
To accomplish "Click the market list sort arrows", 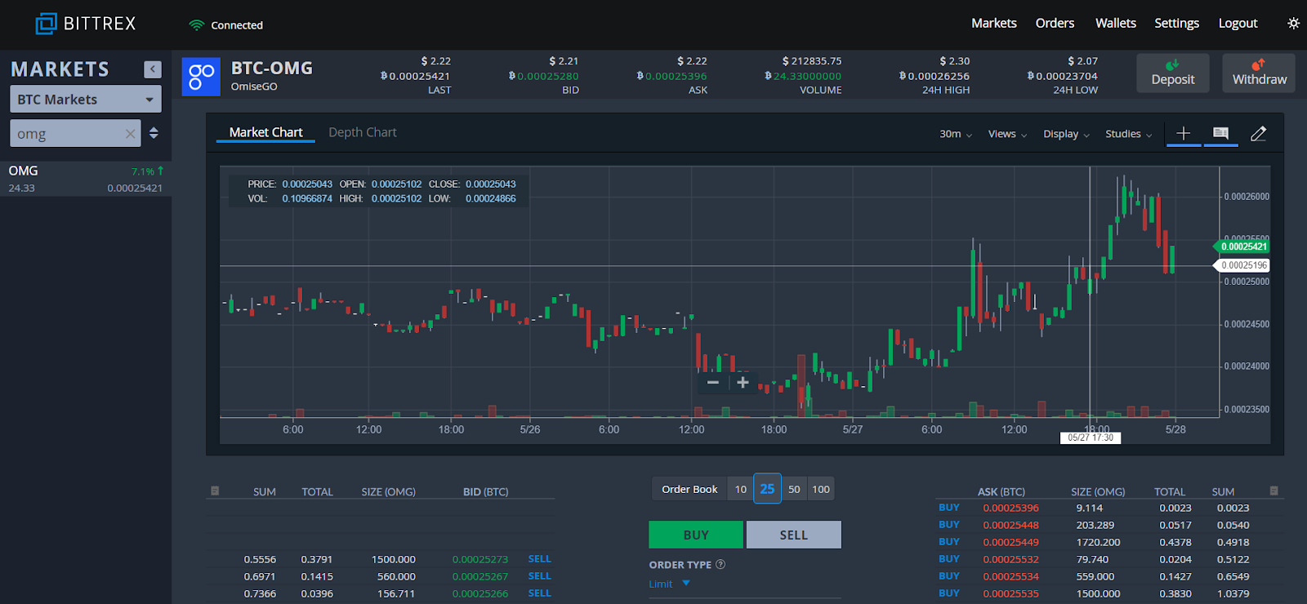I will pos(154,133).
